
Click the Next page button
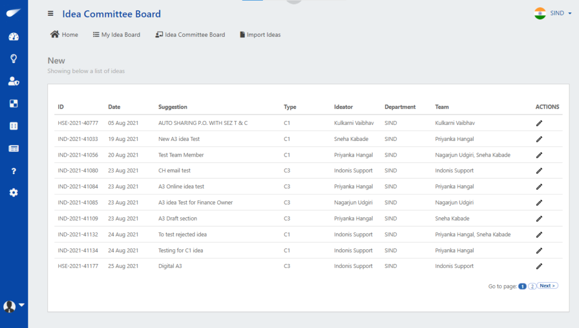click(x=547, y=286)
